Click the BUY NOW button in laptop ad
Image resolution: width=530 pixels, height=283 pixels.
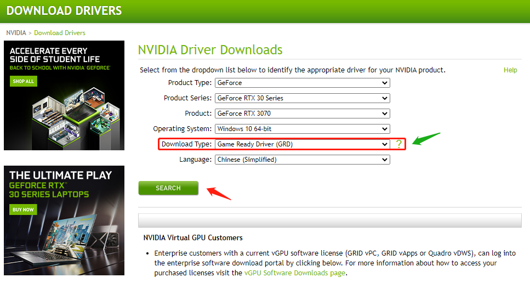pyautogui.click(x=23, y=210)
